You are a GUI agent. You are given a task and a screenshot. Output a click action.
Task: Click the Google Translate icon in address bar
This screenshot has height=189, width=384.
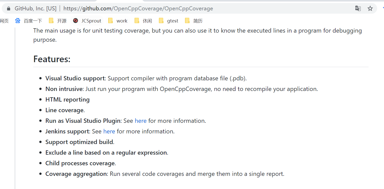tap(358, 8)
